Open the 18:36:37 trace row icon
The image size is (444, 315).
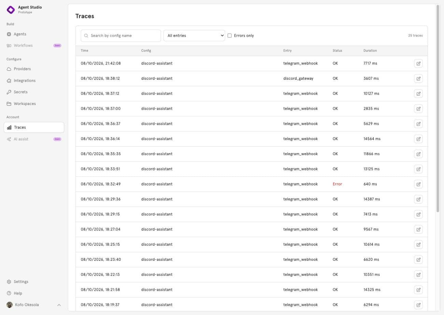418,124
